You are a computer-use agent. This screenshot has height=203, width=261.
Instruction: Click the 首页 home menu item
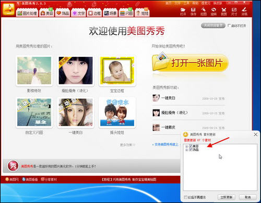coord(168,3)
